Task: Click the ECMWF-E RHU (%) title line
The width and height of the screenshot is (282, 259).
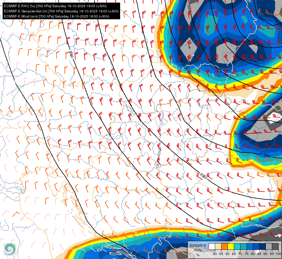Action: click(55, 6)
